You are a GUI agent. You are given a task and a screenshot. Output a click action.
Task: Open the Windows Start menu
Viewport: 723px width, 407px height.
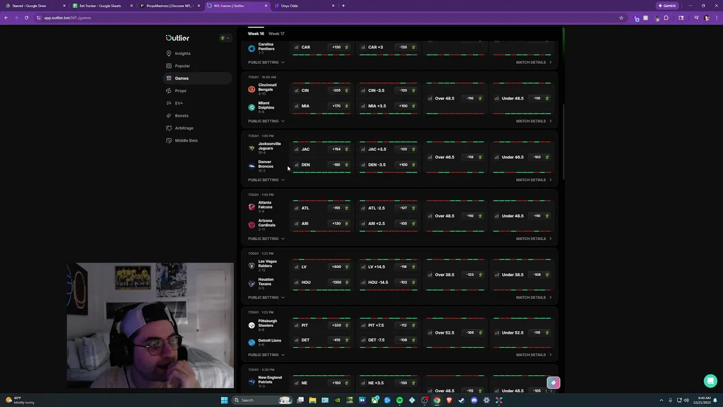(x=224, y=400)
